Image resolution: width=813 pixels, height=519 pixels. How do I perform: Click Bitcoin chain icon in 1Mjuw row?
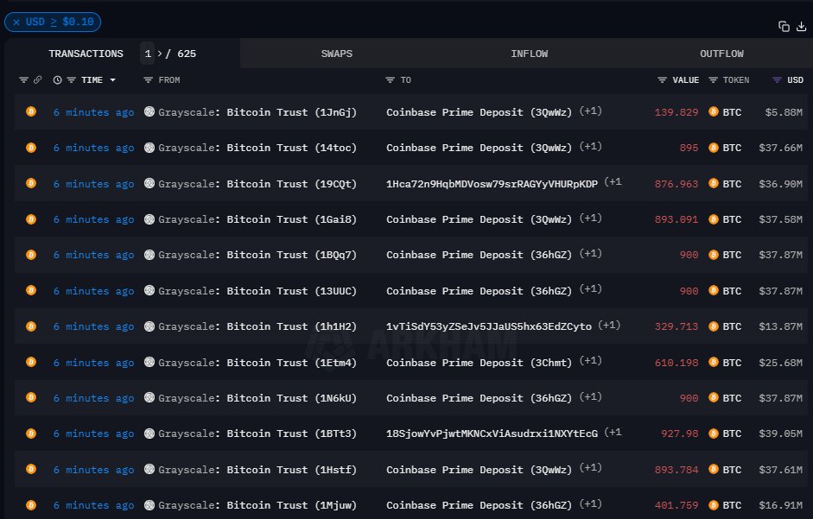[31, 504]
